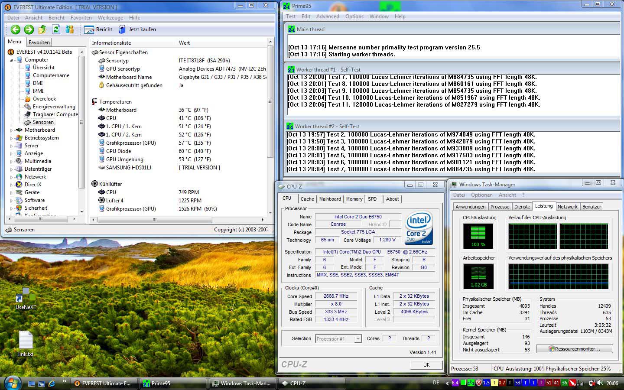Click the Show Desktop quick launch icon
This screenshot has height=390, width=624.
(x=31, y=383)
